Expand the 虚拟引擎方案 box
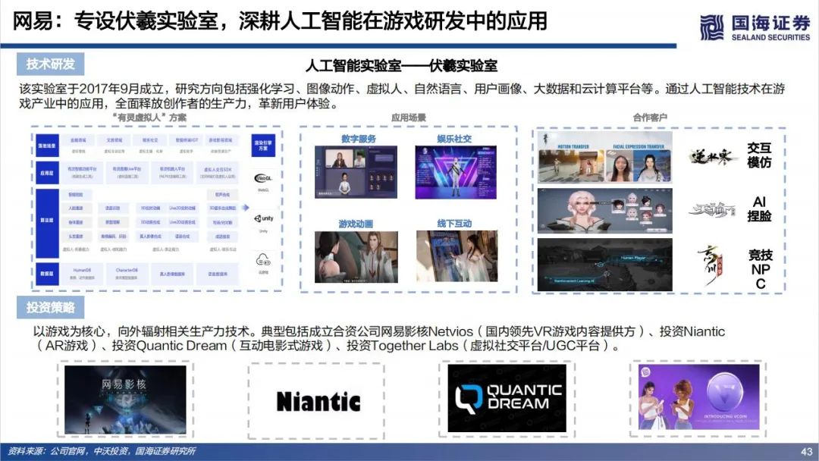The image size is (819, 461). pyautogui.click(x=263, y=146)
